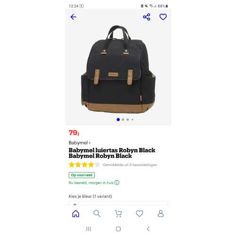Open the Babymel brand link

pyautogui.click(x=79, y=143)
